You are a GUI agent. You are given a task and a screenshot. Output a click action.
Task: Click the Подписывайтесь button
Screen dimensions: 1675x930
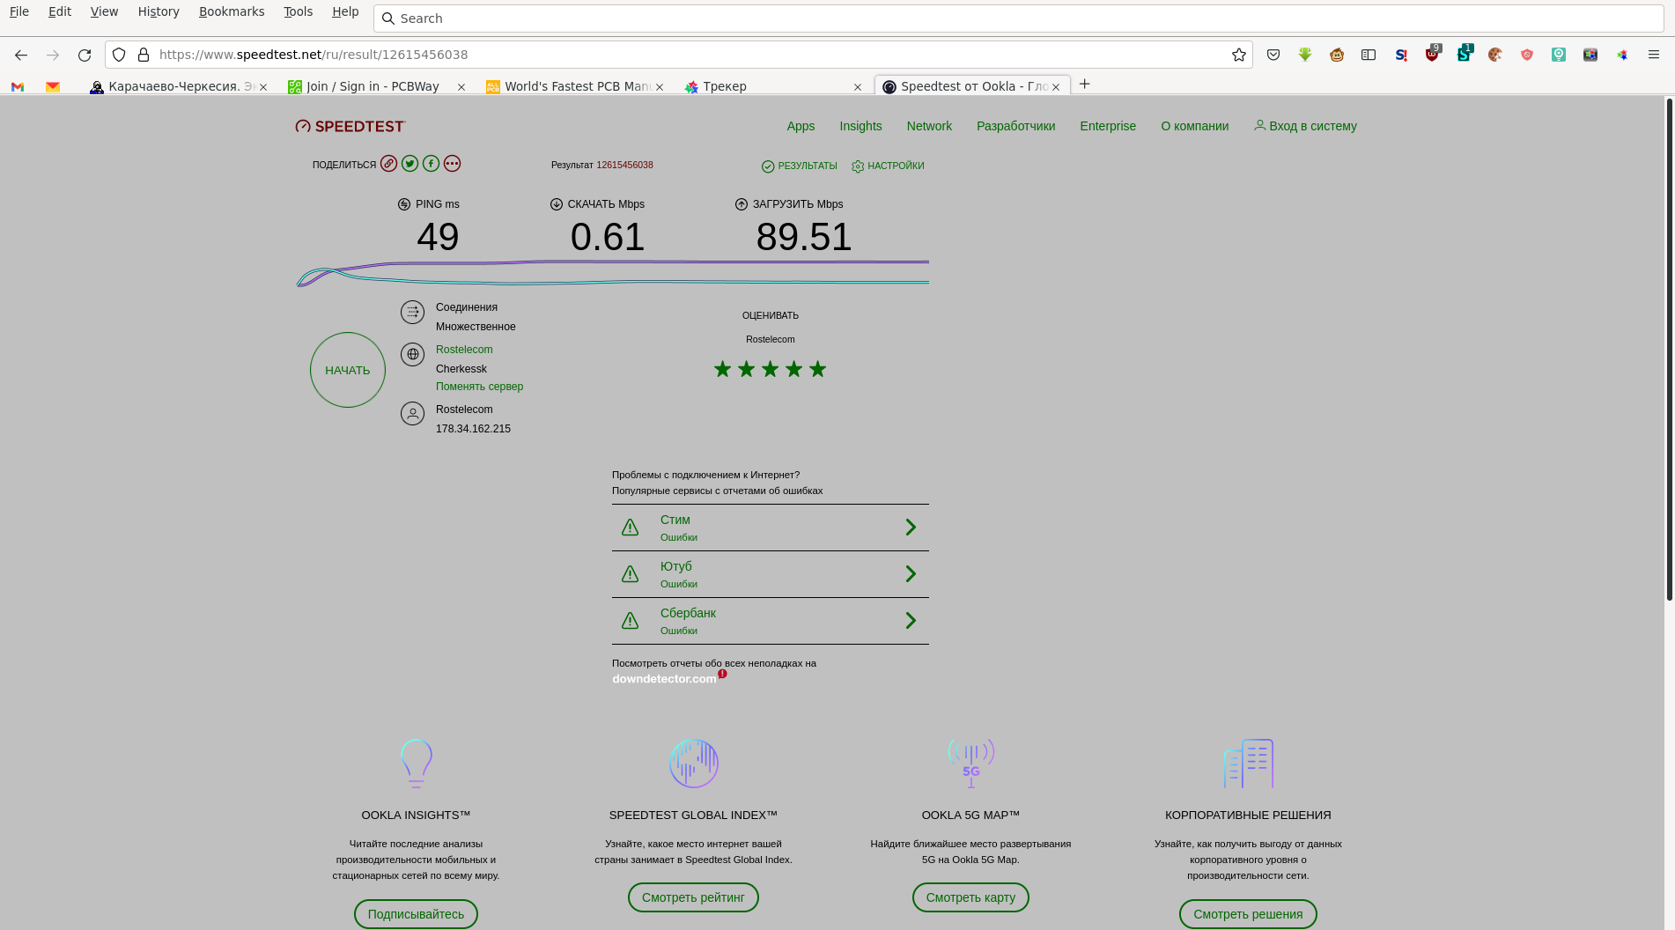coord(416,914)
